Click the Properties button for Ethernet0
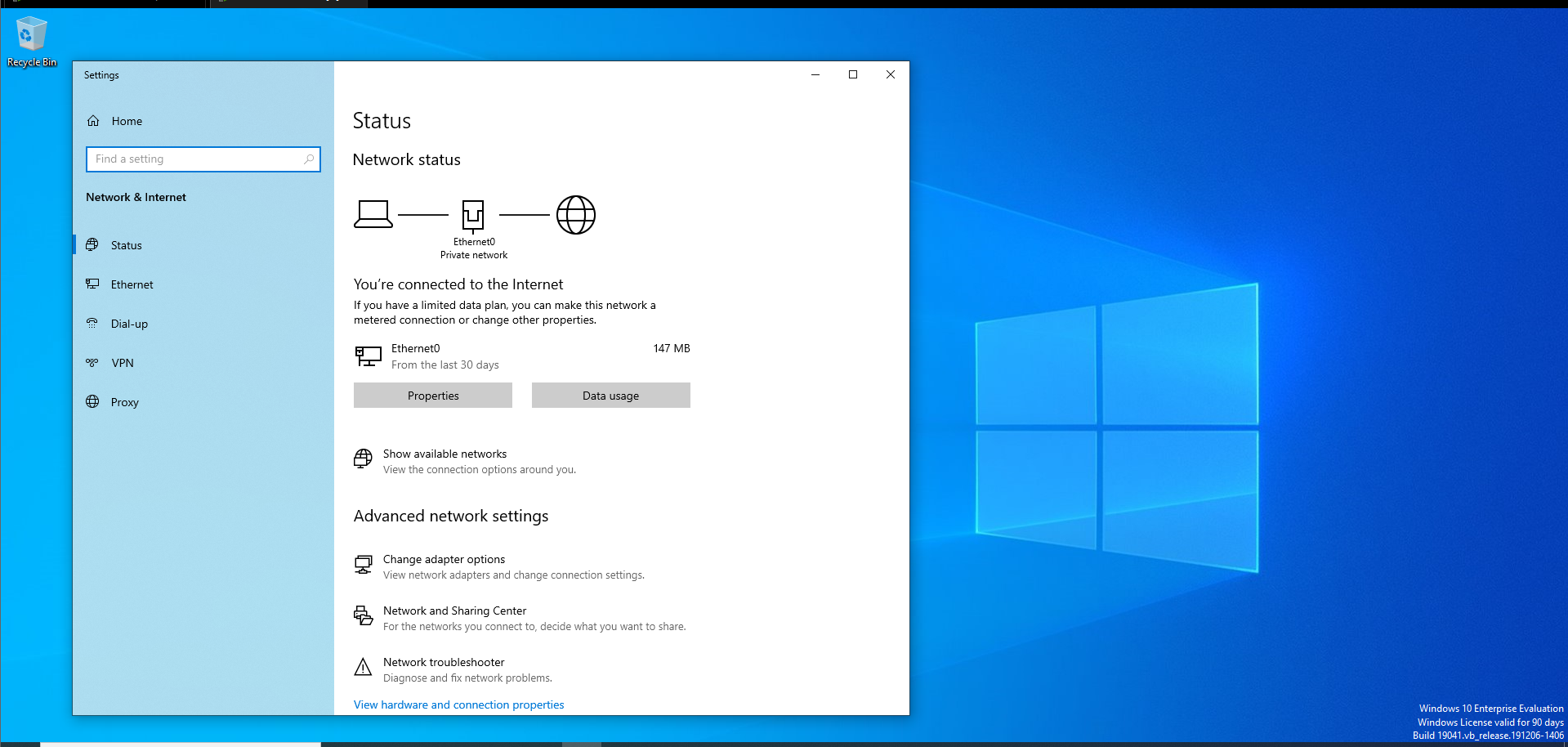The width and height of the screenshot is (1568, 747). click(x=433, y=396)
